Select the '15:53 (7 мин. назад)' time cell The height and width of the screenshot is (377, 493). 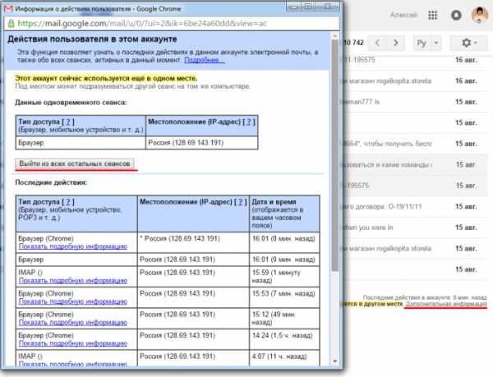pos(284,297)
